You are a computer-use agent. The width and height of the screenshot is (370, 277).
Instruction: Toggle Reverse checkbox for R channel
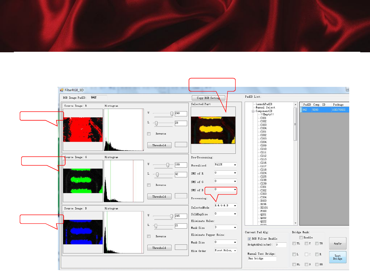click(x=149, y=134)
